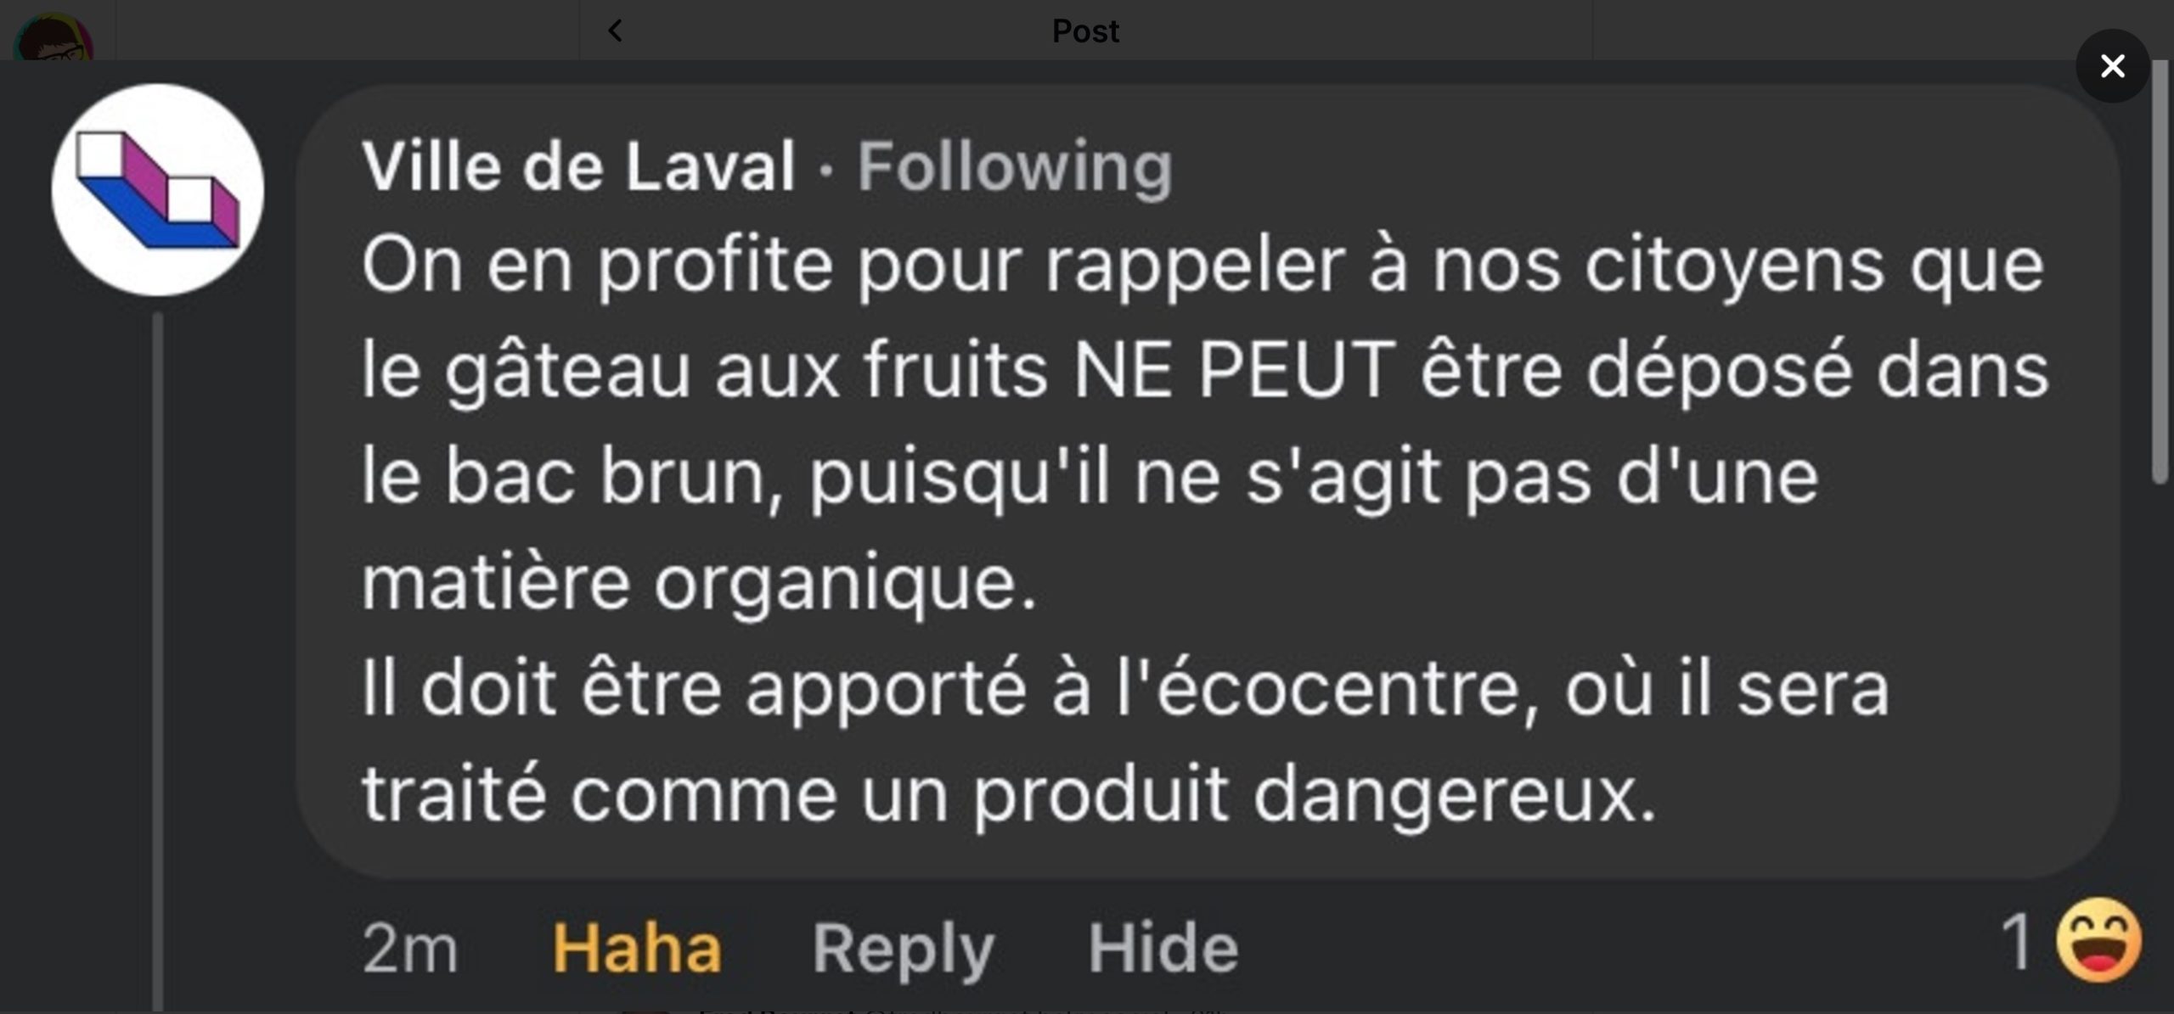Click the vertical thread line under the avatar
Screen dimensions: 2174x1014
[158, 662]
